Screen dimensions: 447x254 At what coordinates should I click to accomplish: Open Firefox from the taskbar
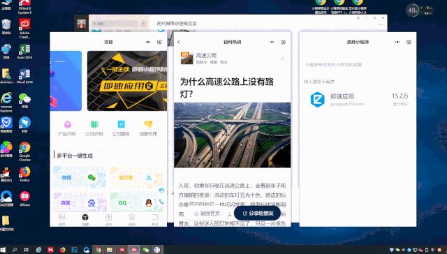(x=62, y=250)
